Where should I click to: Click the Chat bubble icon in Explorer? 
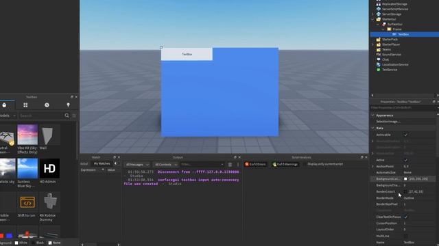pyautogui.click(x=379, y=59)
